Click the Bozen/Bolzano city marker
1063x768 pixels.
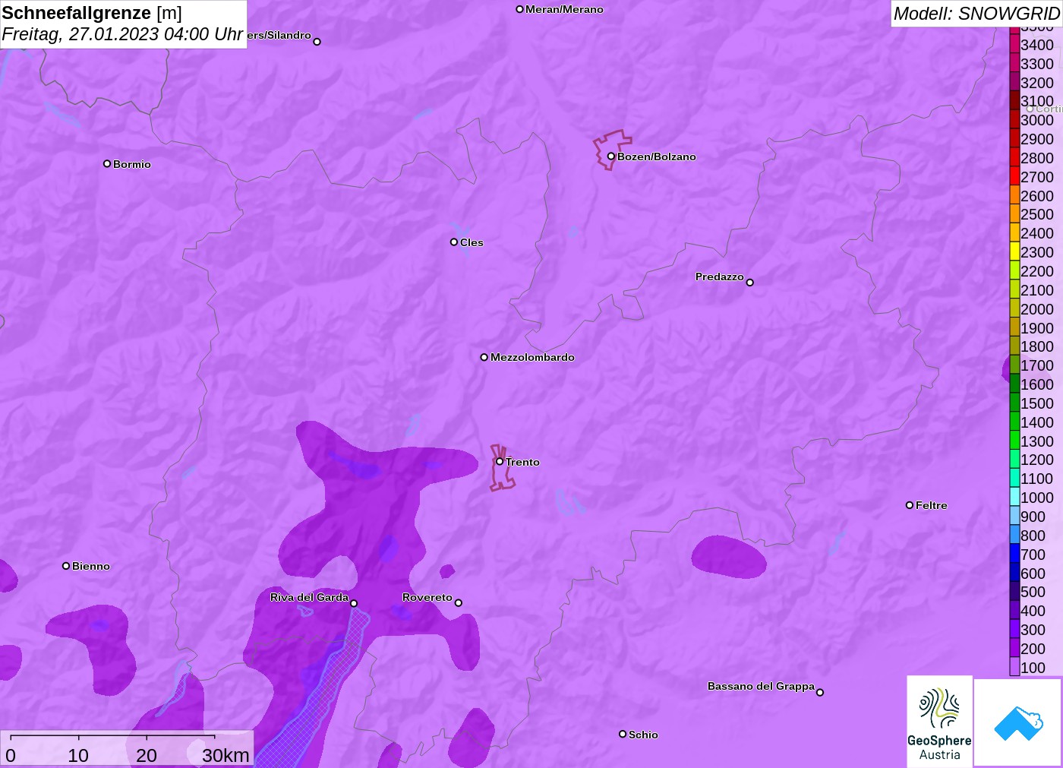coord(610,156)
